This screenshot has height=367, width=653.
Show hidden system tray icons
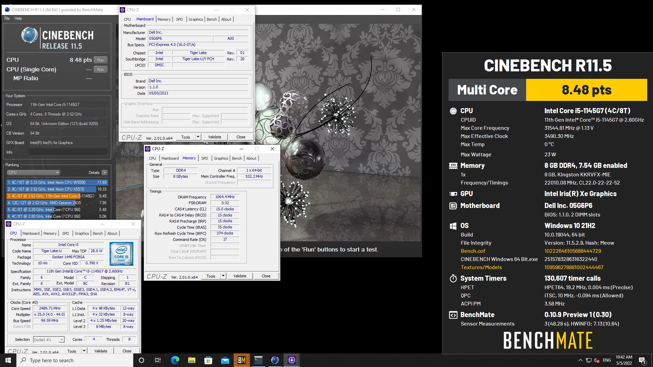coord(580,360)
